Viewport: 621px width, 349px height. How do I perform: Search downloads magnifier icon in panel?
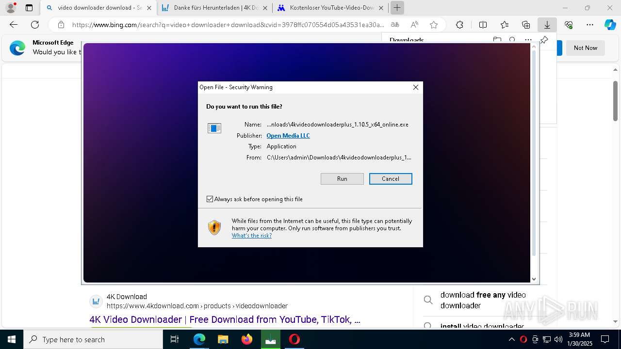tap(512, 40)
